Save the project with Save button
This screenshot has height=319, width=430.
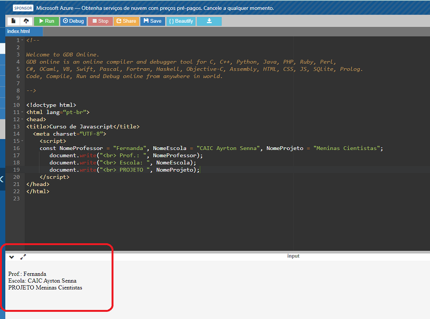click(152, 21)
